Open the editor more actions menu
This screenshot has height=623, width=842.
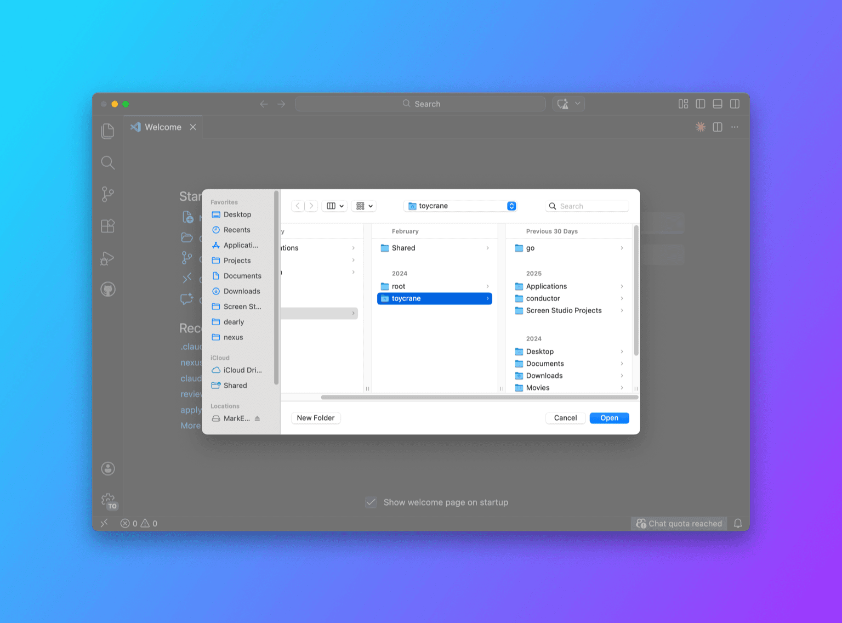(x=735, y=127)
